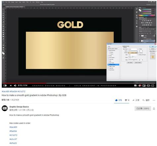Image resolution: width=157 pixels, height=146 pixels.
Task: Open the #e3cc97 link in the description
Action: pyautogui.click(x=13, y=139)
